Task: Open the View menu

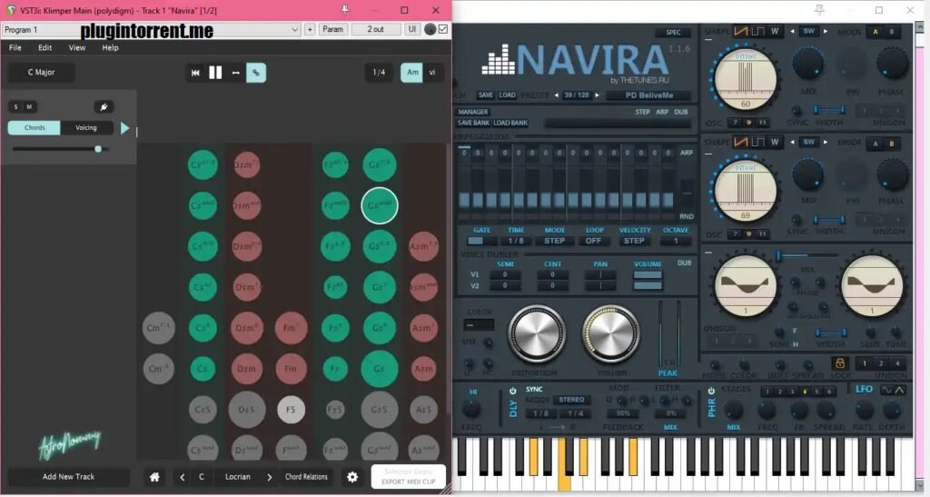Action: click(x=77, y=47)
